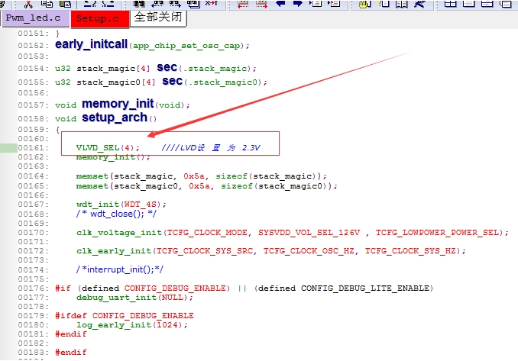Screen dimensions: 518x361
Task: Click CONFIG_DEBUG_LITE_ENABLE on line 176
Action: pos(364,288)
